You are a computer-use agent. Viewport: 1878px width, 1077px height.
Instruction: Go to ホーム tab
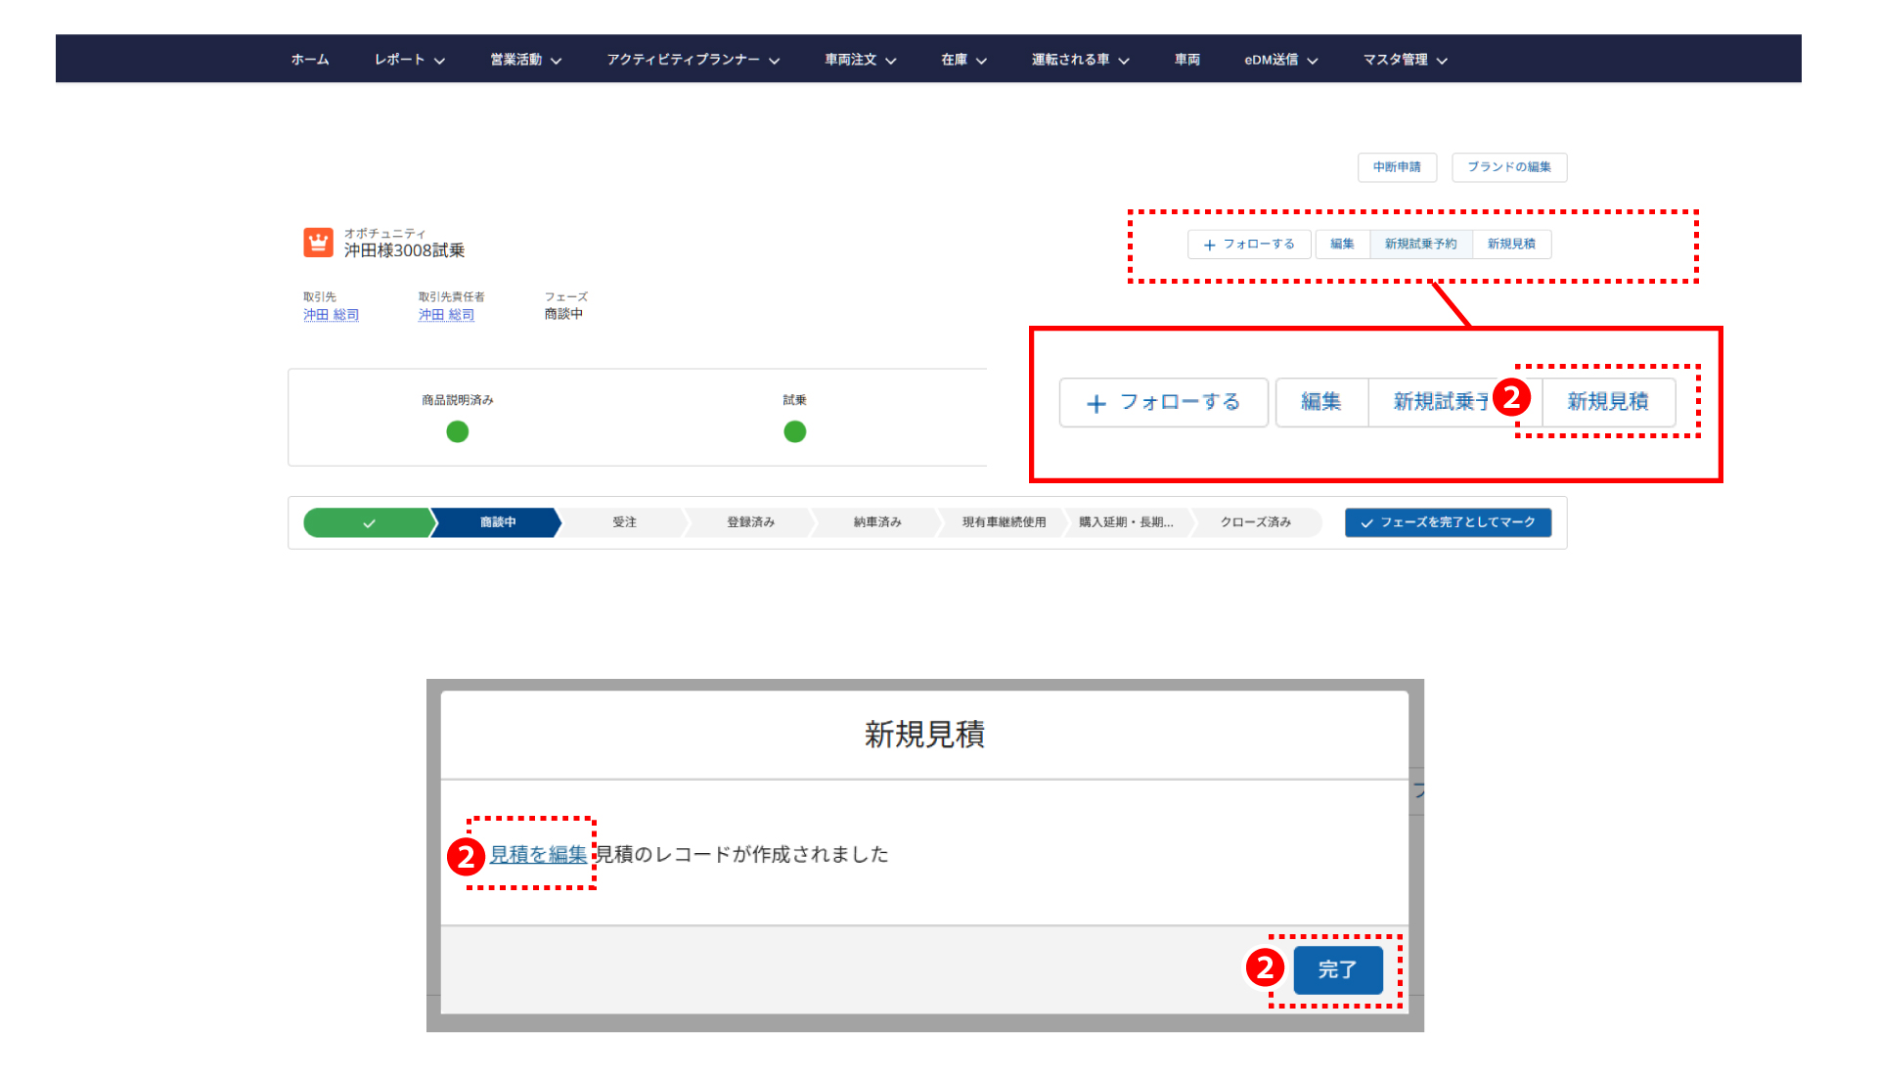(310, 60)
